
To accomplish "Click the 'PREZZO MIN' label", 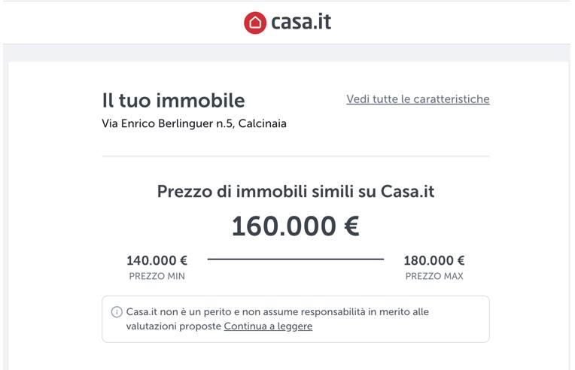I will click(157, 276).
